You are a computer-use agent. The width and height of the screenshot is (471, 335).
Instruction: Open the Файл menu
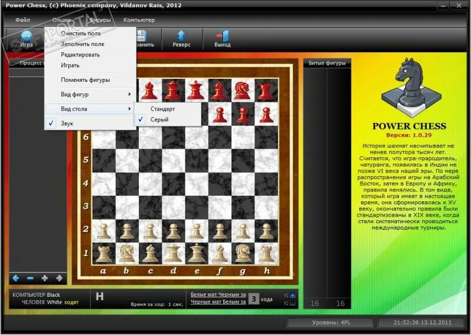click(x=22, y=20)
